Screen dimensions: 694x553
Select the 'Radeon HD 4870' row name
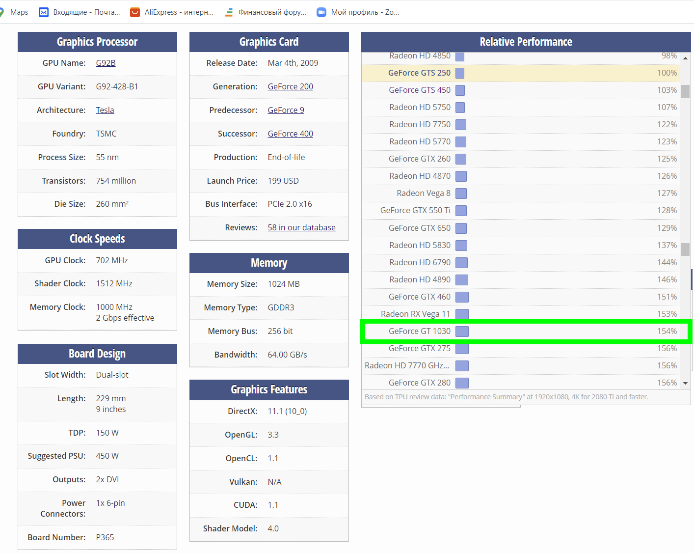pyautogui.click(x=420, y=176)
